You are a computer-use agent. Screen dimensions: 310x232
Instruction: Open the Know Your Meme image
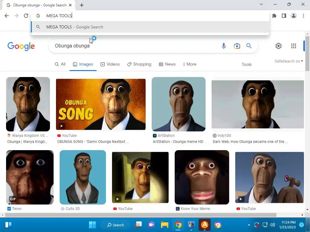point(202,177)
